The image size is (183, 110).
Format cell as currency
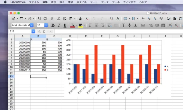(x=143, y=25)
